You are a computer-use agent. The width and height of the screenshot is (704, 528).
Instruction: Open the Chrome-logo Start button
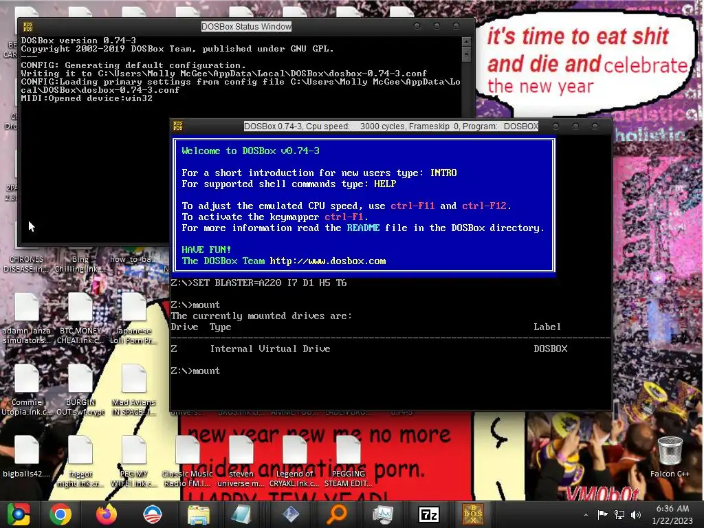tap(19, 514)
